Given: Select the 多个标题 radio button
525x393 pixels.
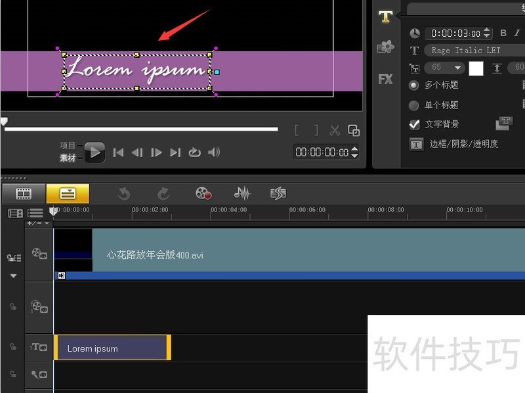Looking at the screenshot, I should click(x=414, y=85).
